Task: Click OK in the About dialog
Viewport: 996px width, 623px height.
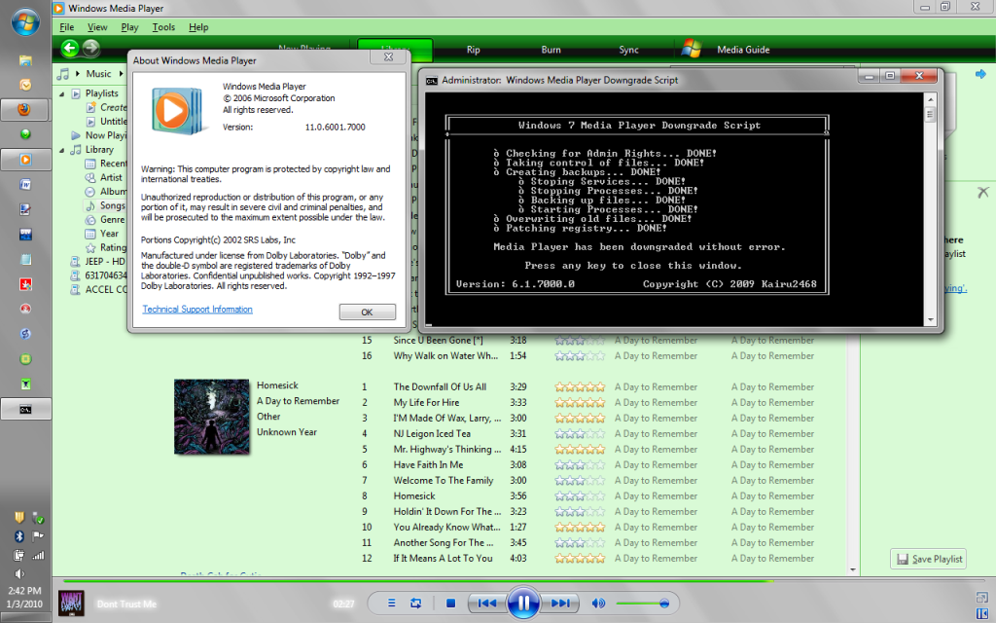Action: click(367, 312)
